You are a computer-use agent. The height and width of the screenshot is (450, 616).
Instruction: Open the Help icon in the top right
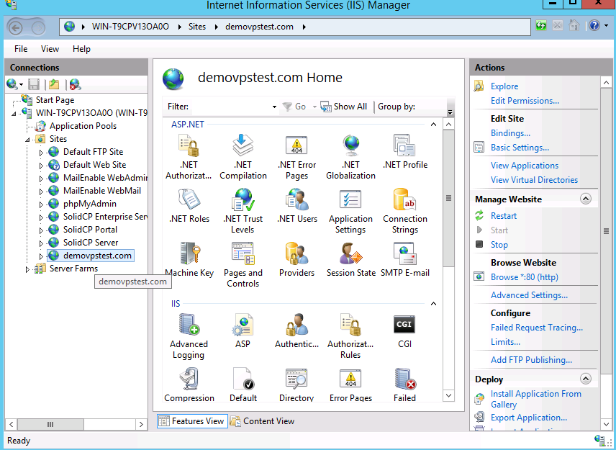(594, 26)
